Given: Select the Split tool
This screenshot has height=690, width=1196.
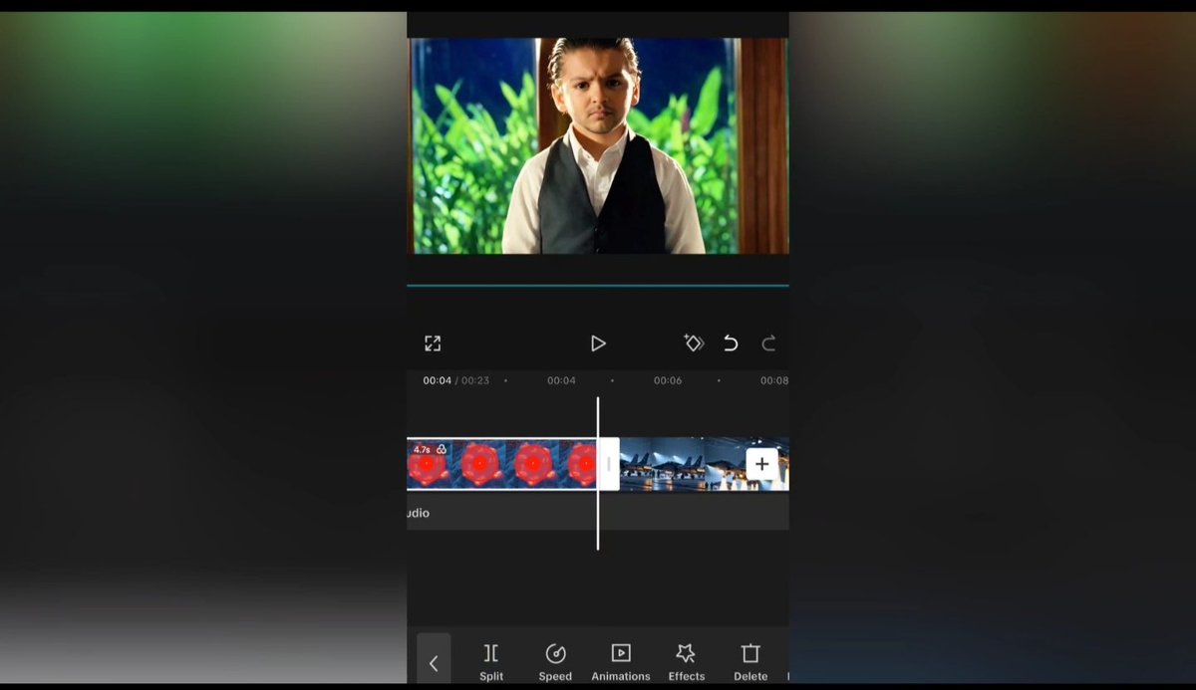Looking at the screenshot, I should 491,662.
